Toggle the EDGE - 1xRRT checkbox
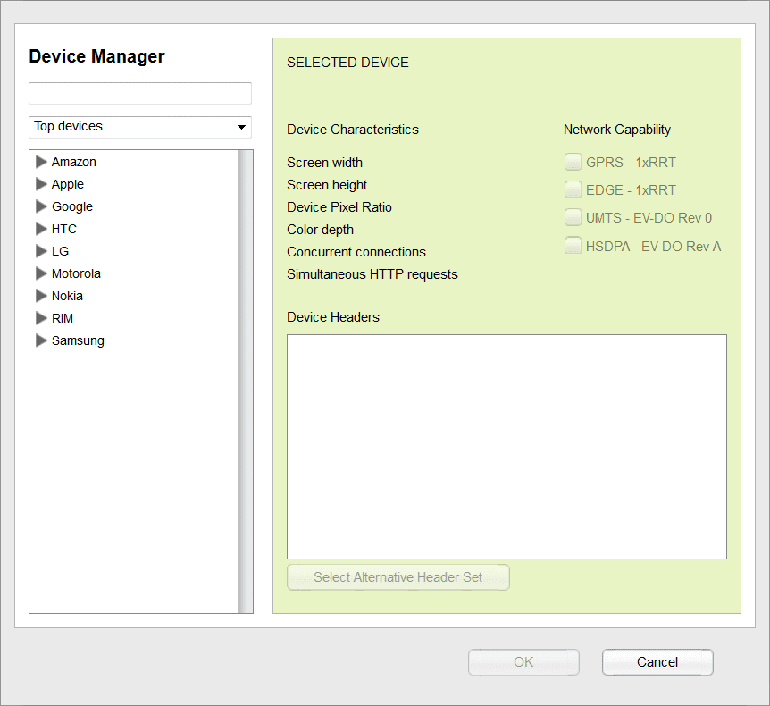 [x=573, y=189]
